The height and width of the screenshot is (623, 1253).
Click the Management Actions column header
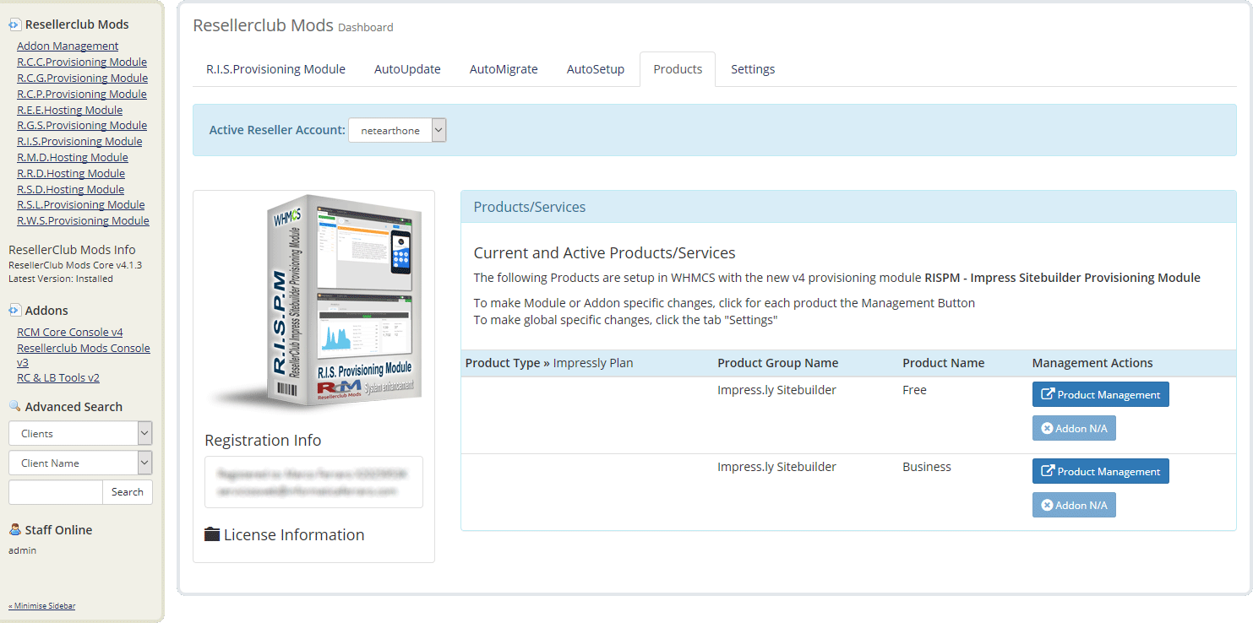coord(1092,363)
